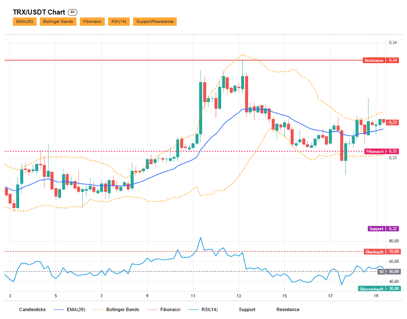Screen dimensions: 407x319
Task: Select the Bollinger Bands indicator tag
Action: 58,22
